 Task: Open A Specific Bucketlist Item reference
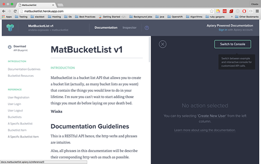pyautogui.click(x=23, y=137)
